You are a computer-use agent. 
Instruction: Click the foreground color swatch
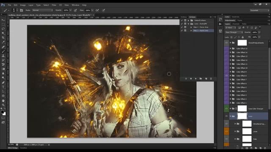(2, 112)
